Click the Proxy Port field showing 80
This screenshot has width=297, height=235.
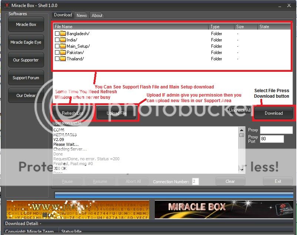click(x=272, y=139)
